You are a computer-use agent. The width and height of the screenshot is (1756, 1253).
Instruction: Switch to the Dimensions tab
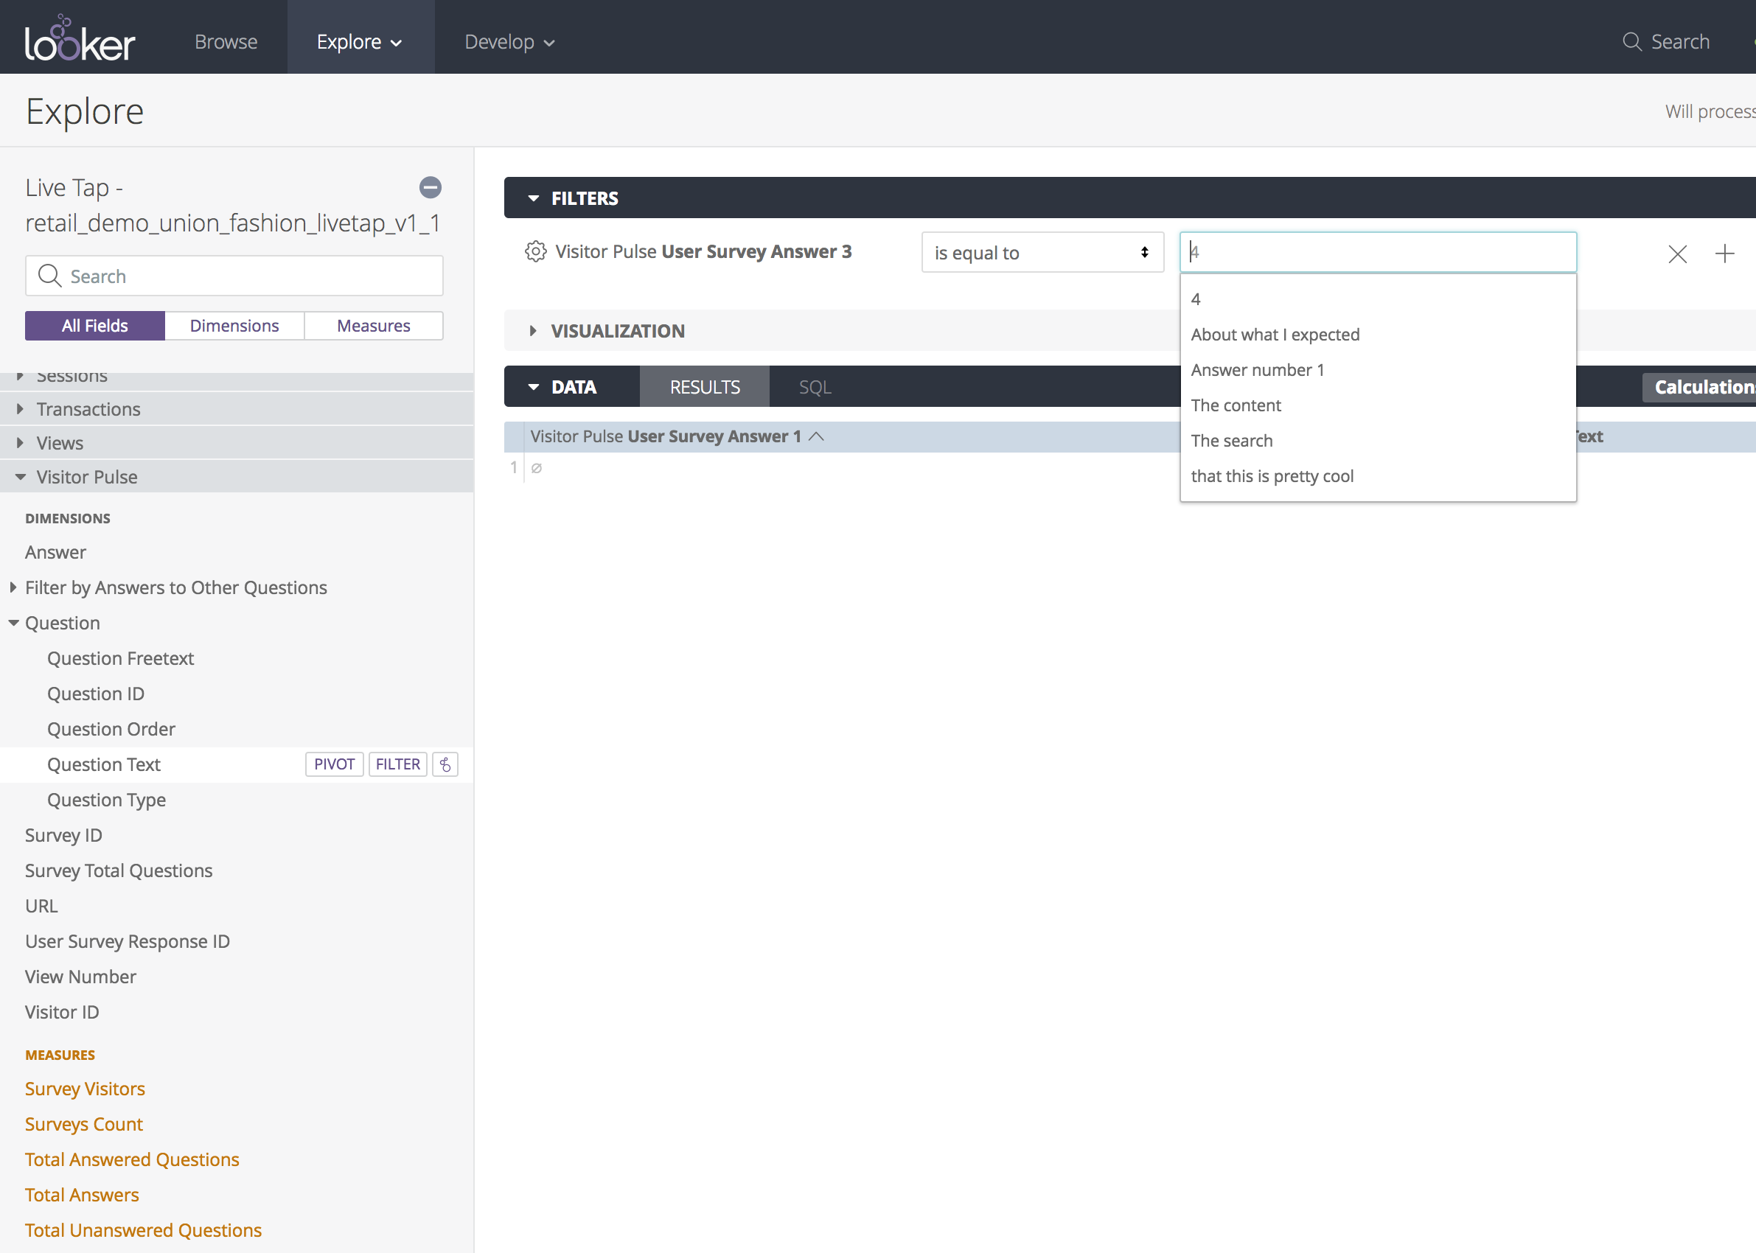(x=234, y=326)
